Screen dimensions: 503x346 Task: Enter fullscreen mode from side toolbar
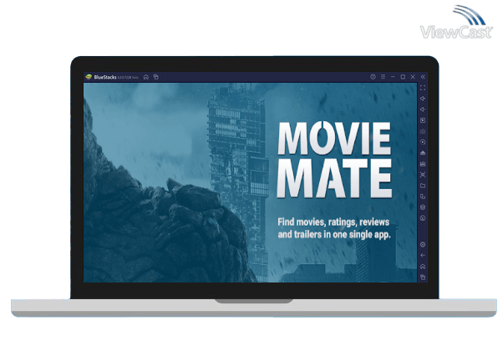click(x=423, y=88)
